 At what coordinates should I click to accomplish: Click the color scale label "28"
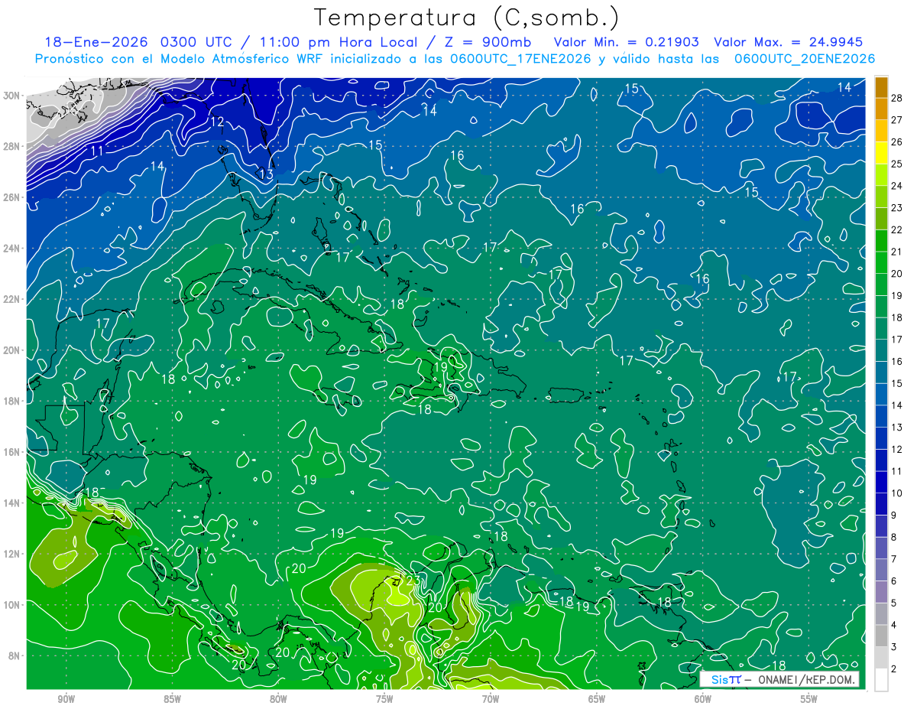tap(897, 98)
